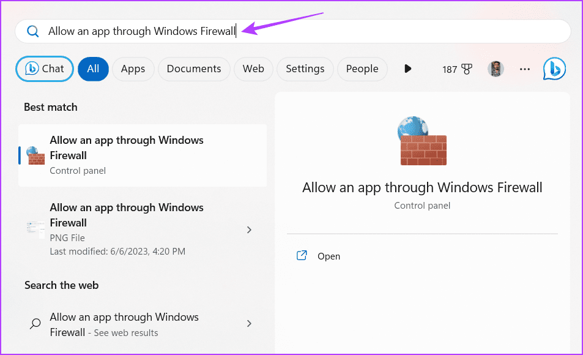
Task: Open the Best match Control panel firewall result
Action: click(x=143, y=155)
